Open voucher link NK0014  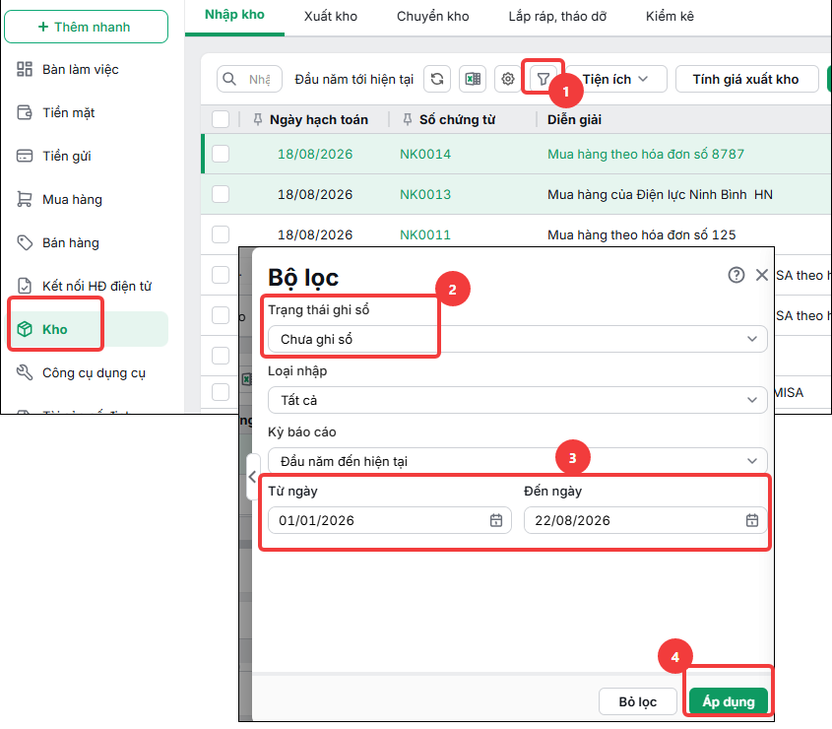(x=425, y=154)
